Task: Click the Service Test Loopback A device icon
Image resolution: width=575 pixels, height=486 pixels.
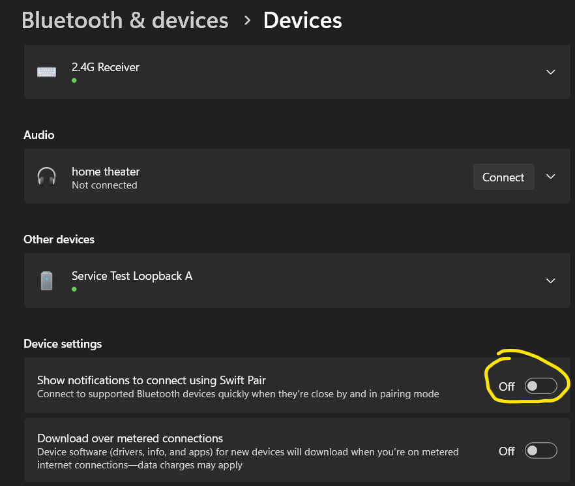Action: [46, 281]
